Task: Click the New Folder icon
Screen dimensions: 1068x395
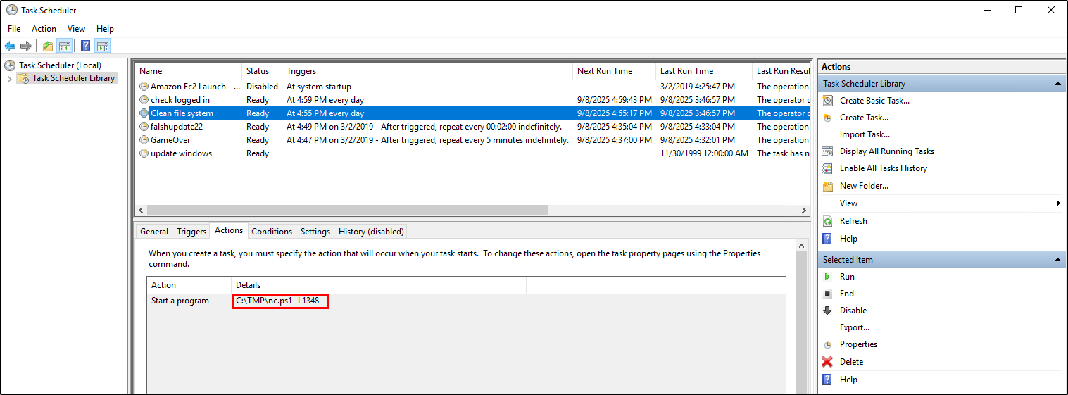Action: pyautogui.click(x=828, y=186)
